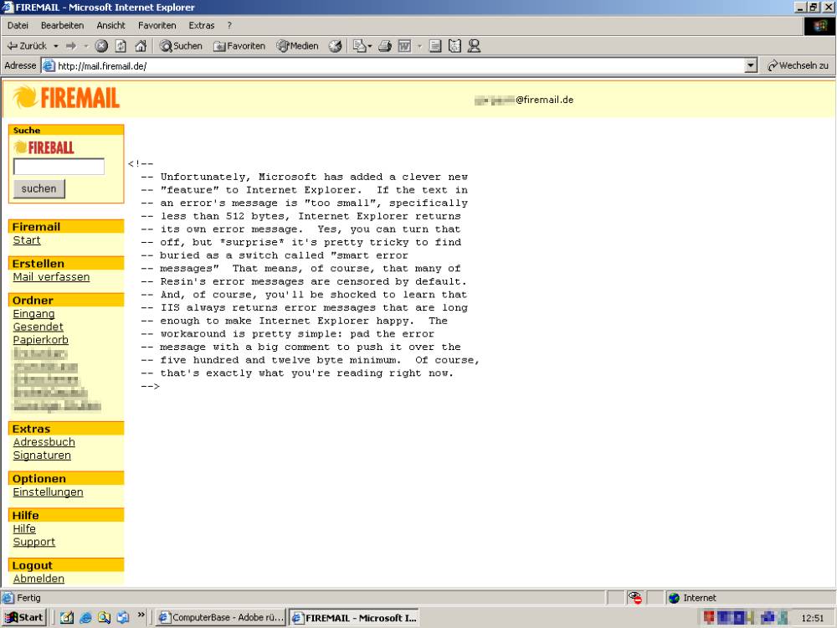Click the Wechseln zu button
Viewport: 837px width, 628px height.
point(798,65)
